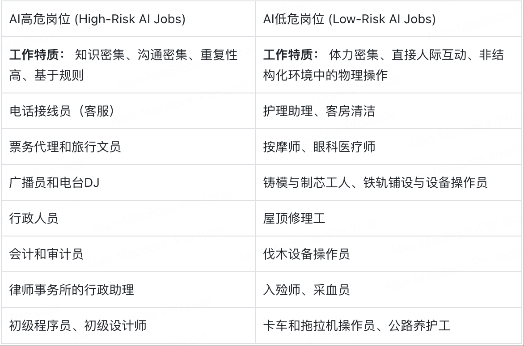
Task: Click the 卡车和拖拉机操作员、公路养护工 cell
Action: [x=389, y=325]
